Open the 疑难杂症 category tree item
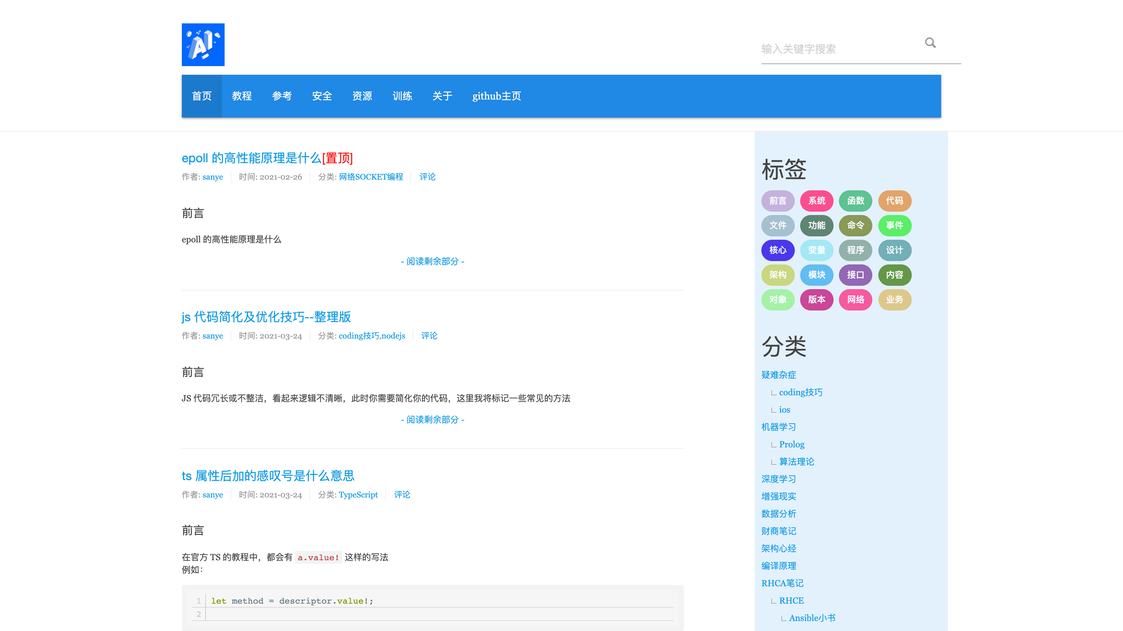Viewport: 1123px width, 631px height. 778,375
